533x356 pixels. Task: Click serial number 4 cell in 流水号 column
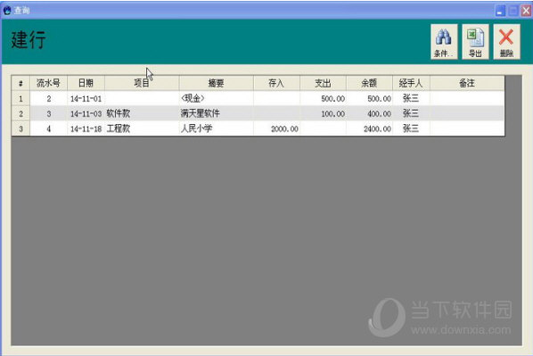coord(49,128)
